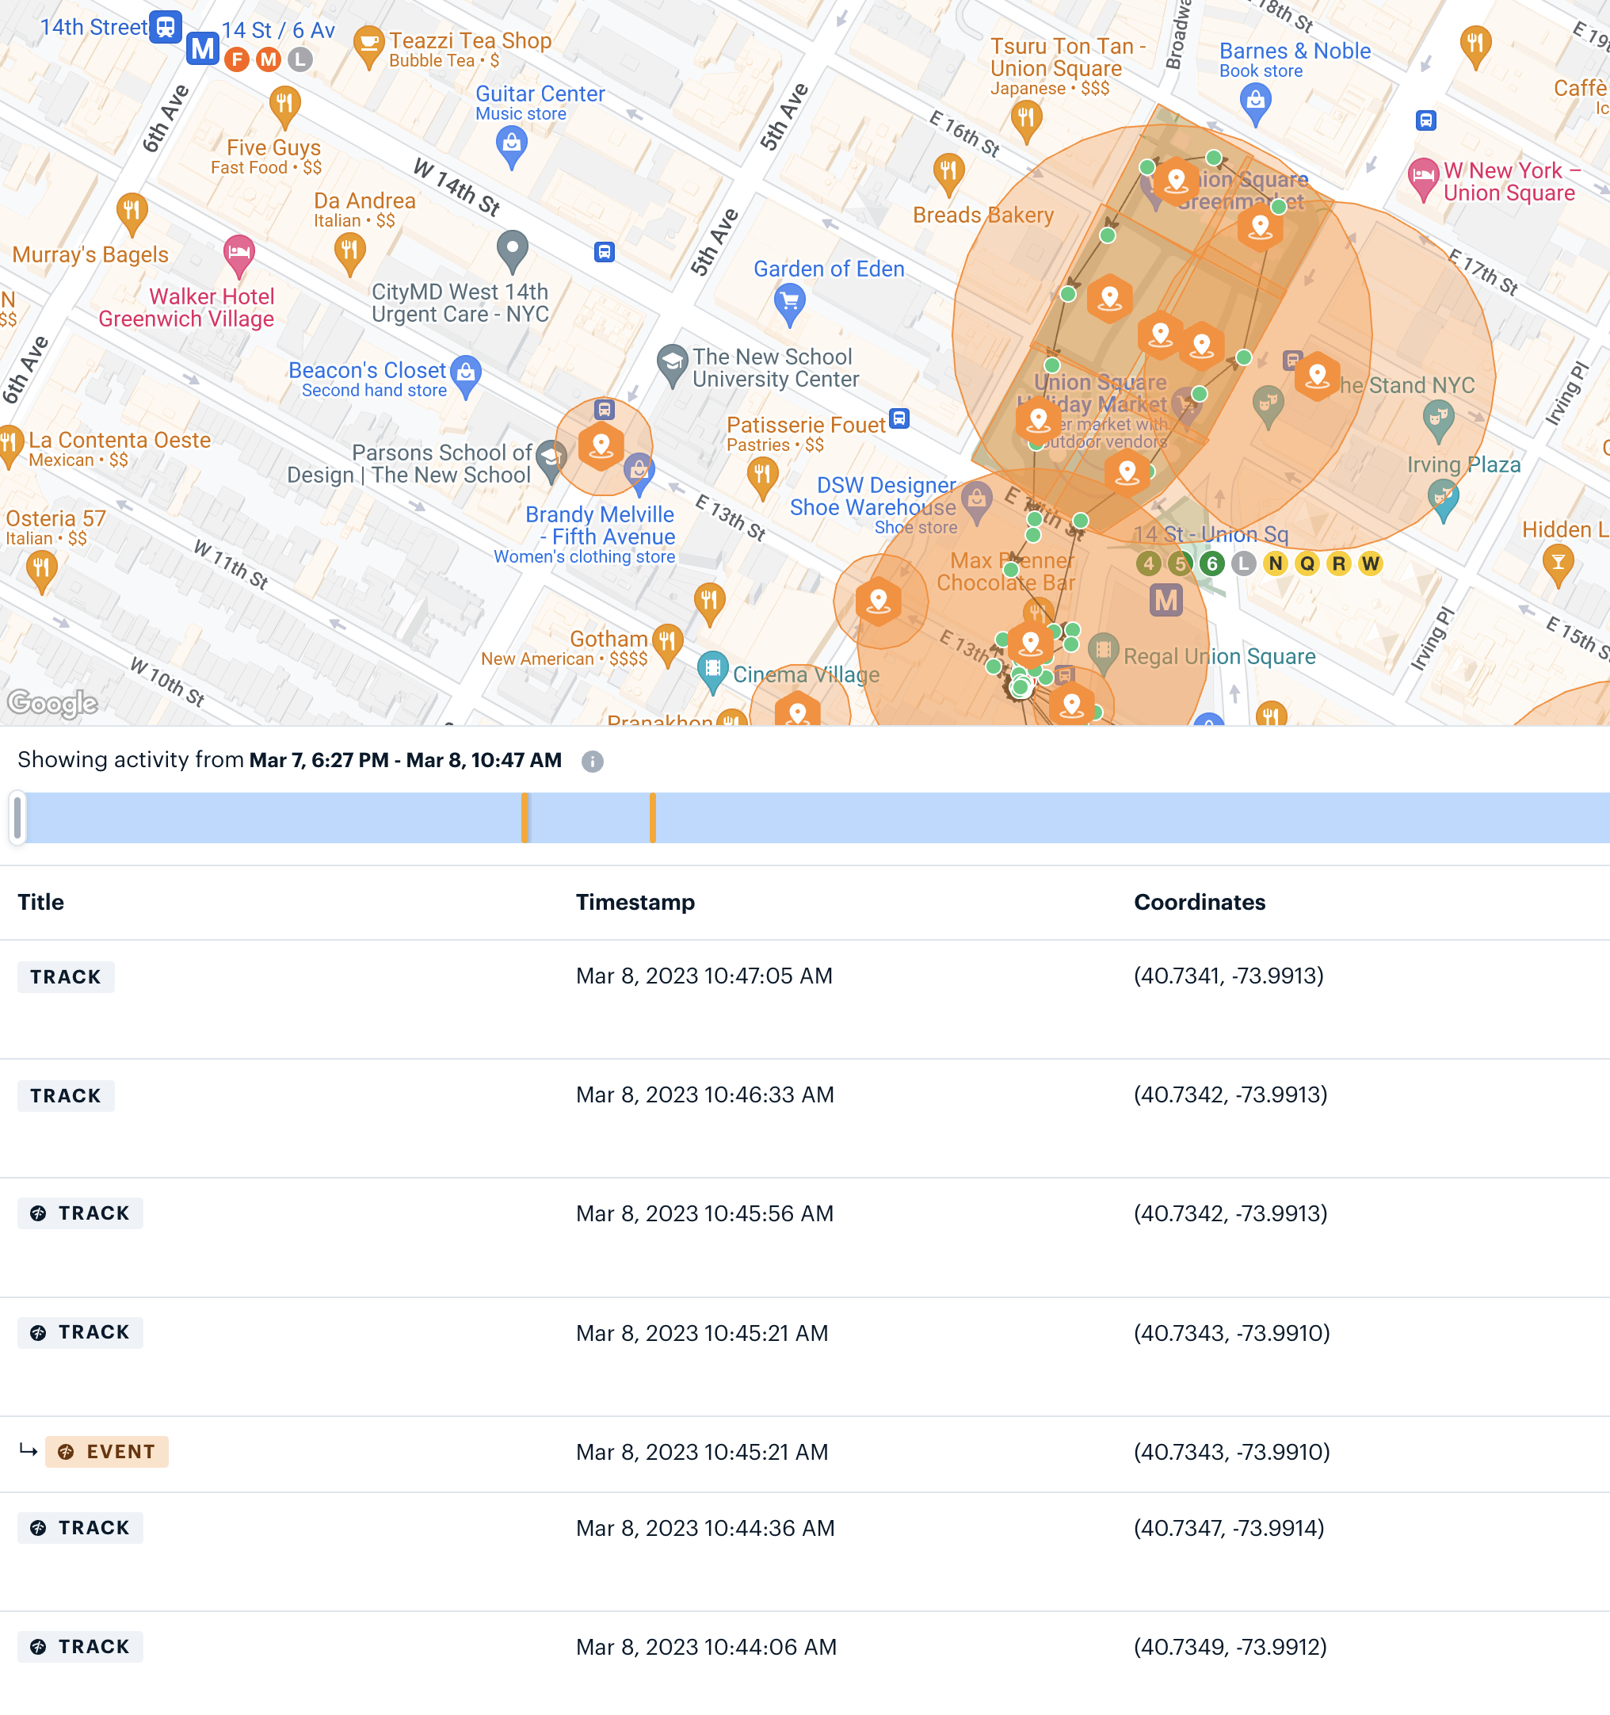Click the Hidden Lane bar pin
1610x1715 pixels.
click(1558, 566)
